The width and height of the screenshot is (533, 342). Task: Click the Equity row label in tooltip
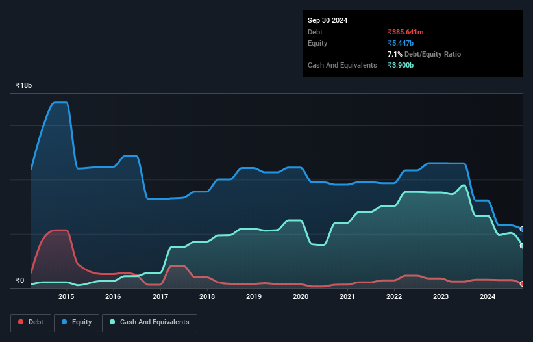click(x=317, y=43)
